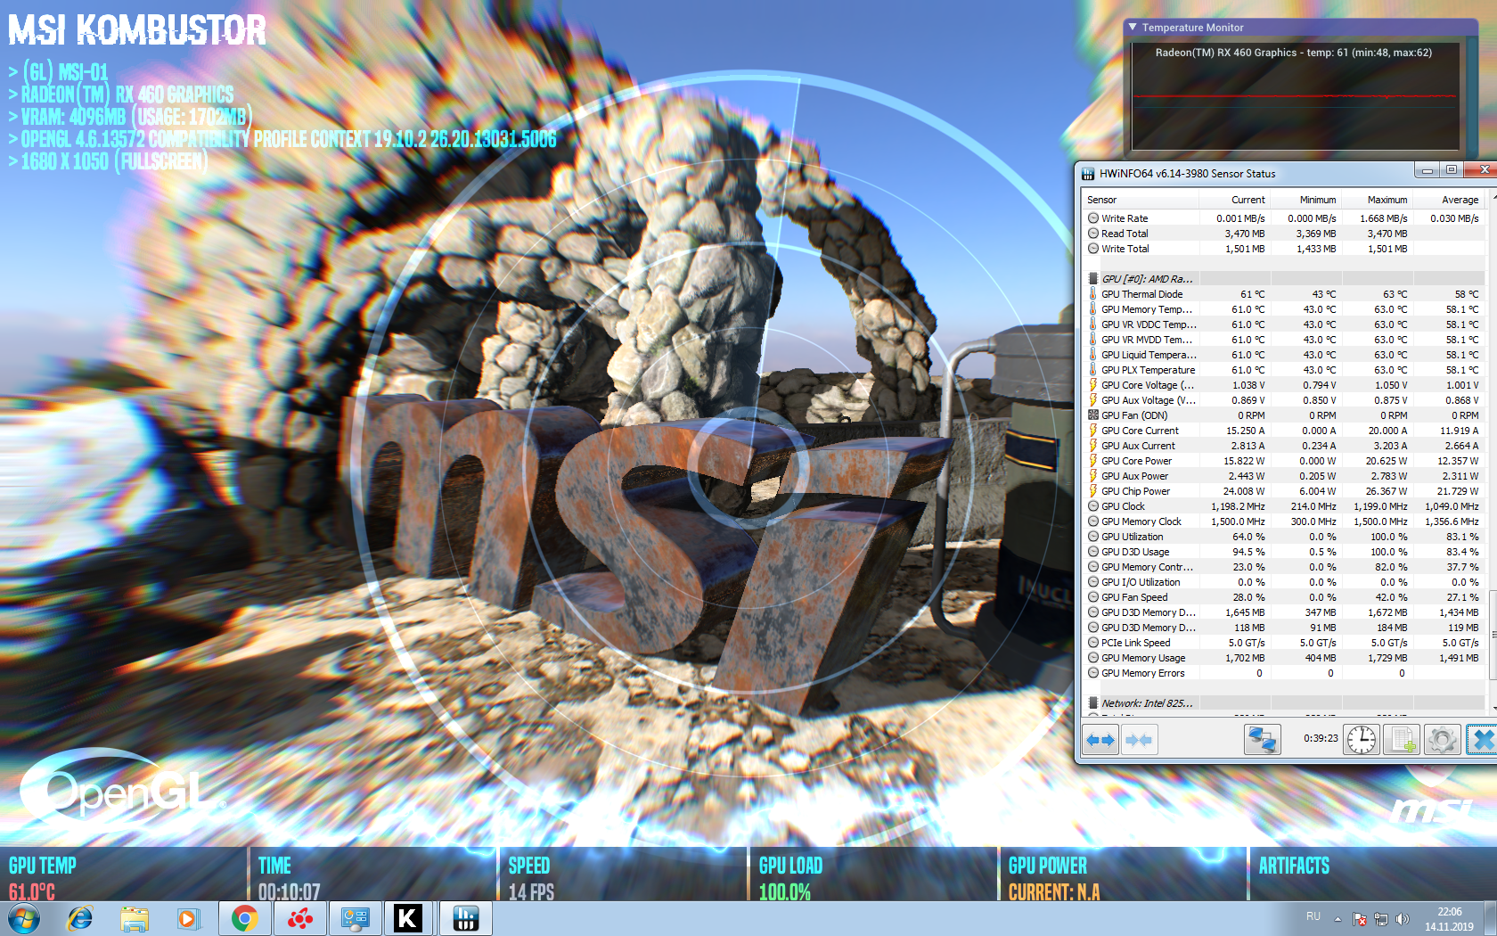Select the GPU Aux Power row
Viewport: 1497px width, 936px height.
(1283, 476)
